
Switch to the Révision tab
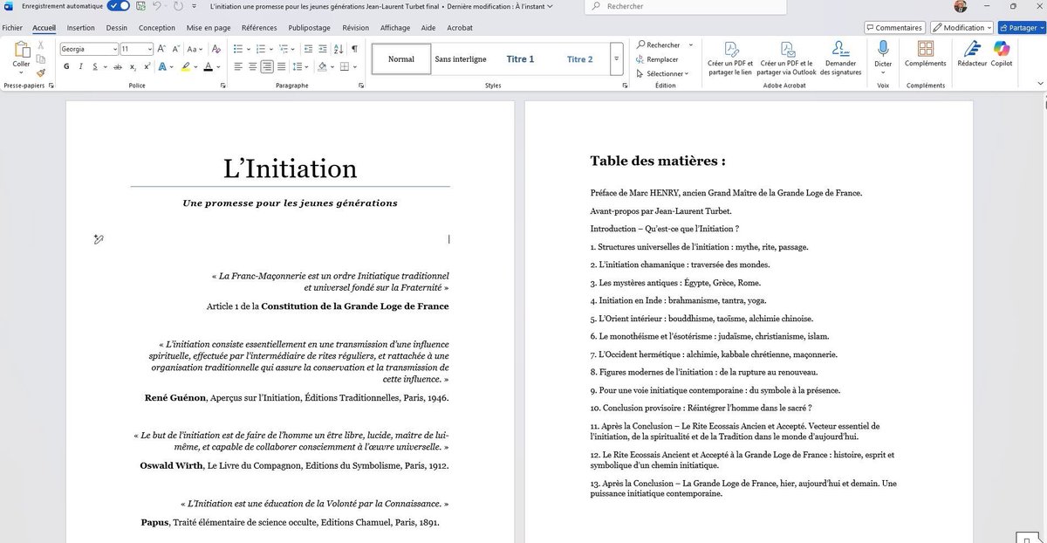coord(356,28)
